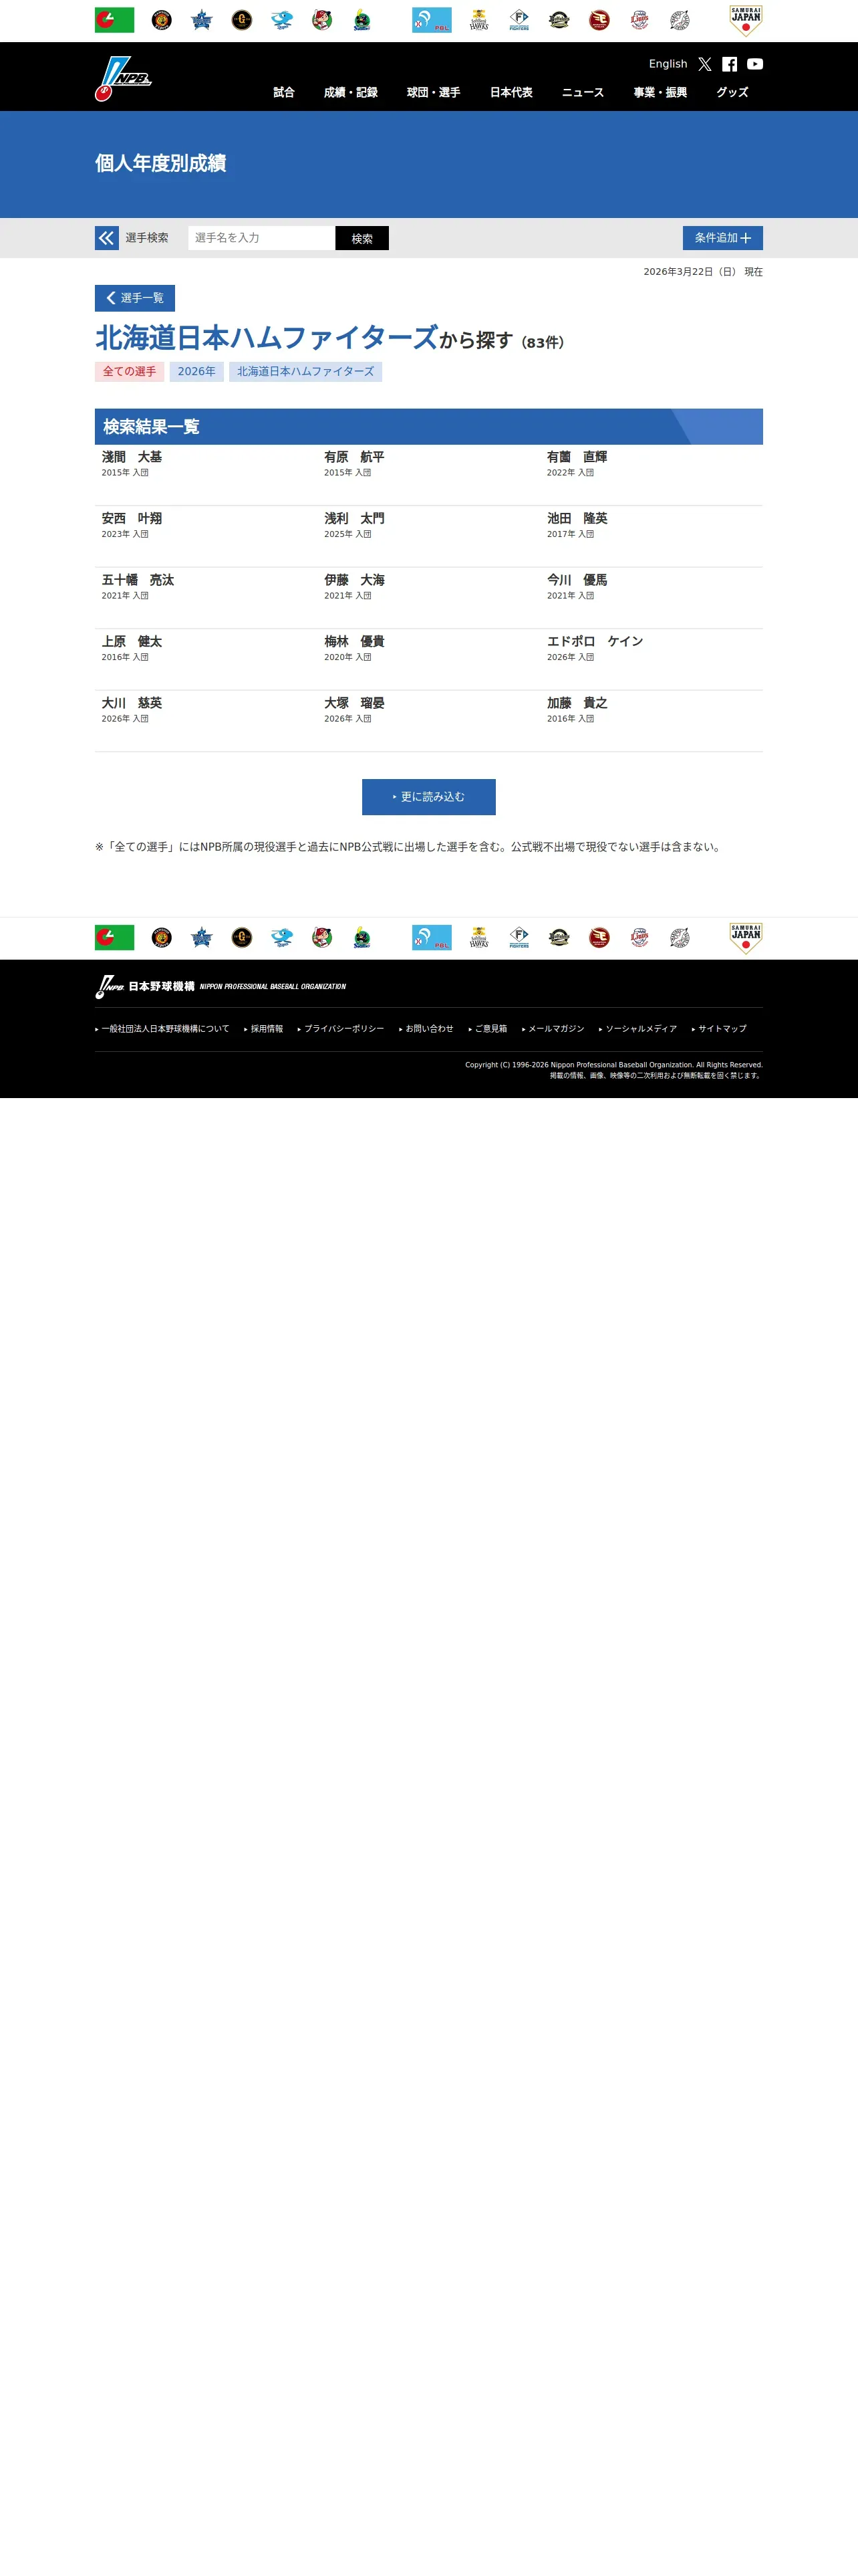The image size is (858, 2576).
Task: Open the Yakult Swallows logo in the header
Action: (x=362, y=20)
